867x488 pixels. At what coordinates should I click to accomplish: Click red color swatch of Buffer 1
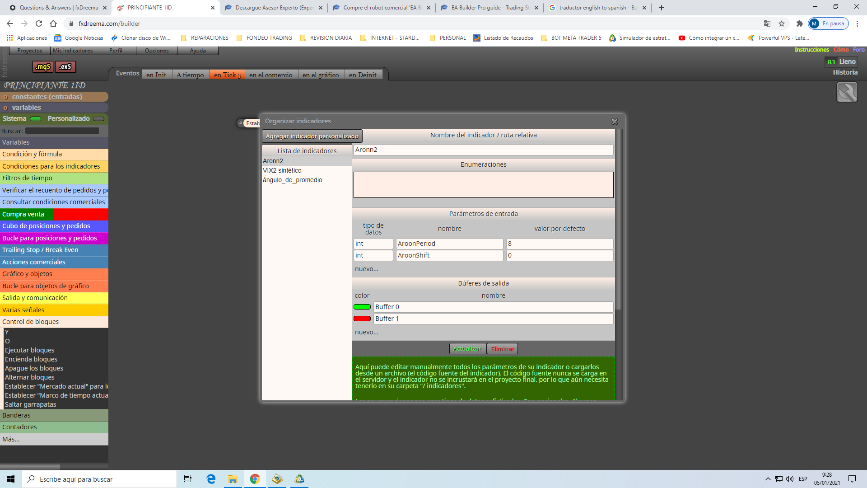362,319
